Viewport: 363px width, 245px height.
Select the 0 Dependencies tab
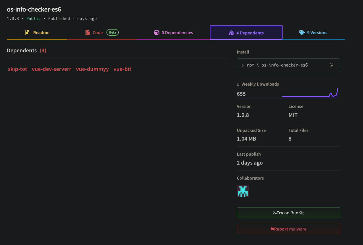pos(173,33)
